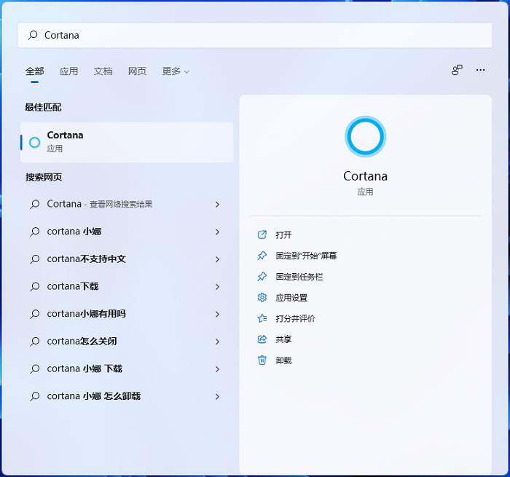Click search icon beside 'cortana 小娜 下载'
The image size is (510, 477).
34,368
